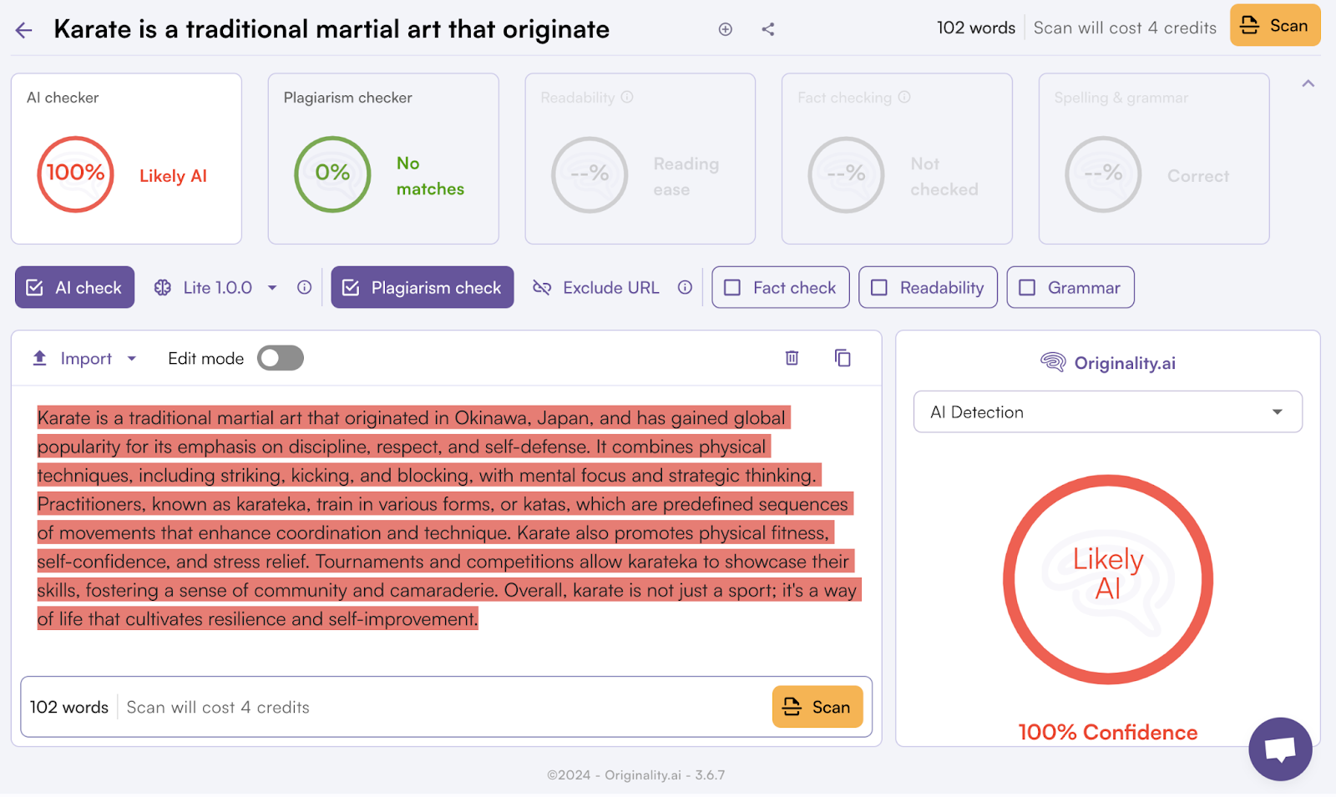Screen dimensions: 1336x797
Task: Open the AI Detection dropdown
Action: (x=1107, y=412)
